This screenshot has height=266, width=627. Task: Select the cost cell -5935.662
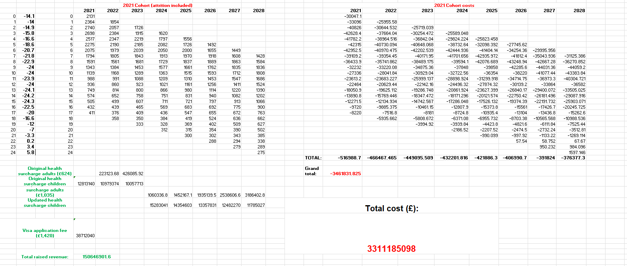click(387, 118)
